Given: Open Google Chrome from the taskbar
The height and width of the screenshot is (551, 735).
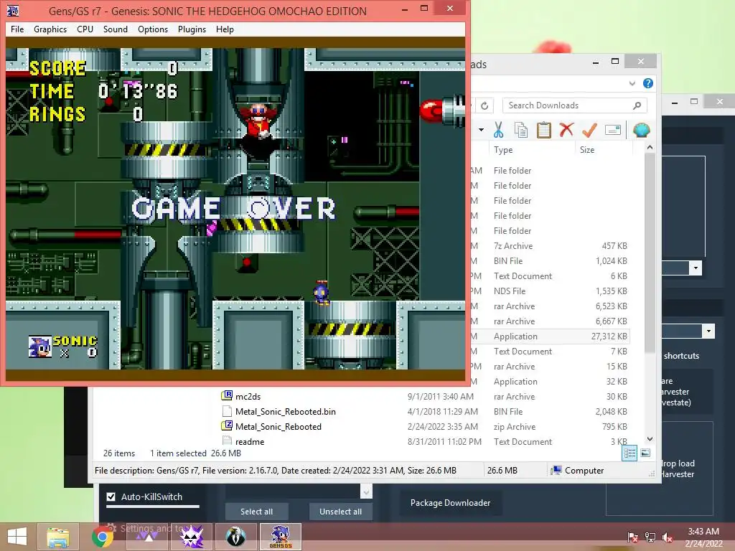Looking at the screenshot, I should pos(102,537).
